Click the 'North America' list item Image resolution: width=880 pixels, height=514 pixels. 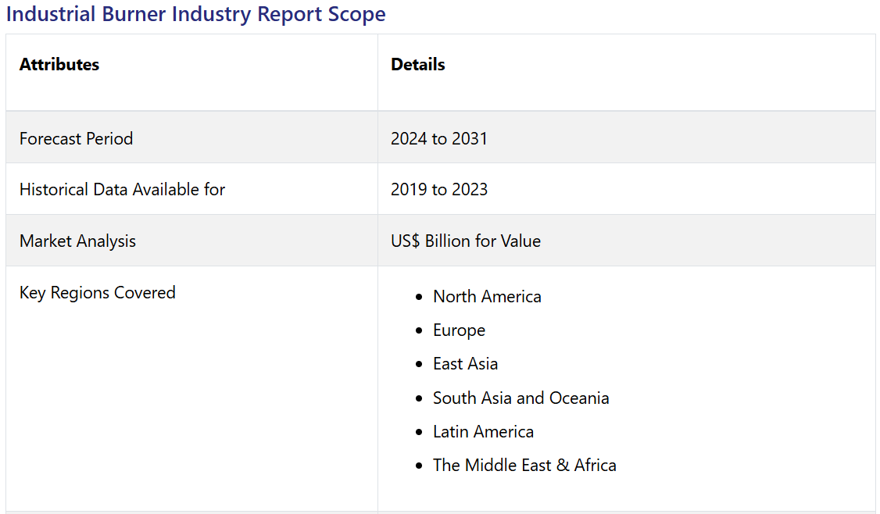pyautogui.click(x=487, y=296)
